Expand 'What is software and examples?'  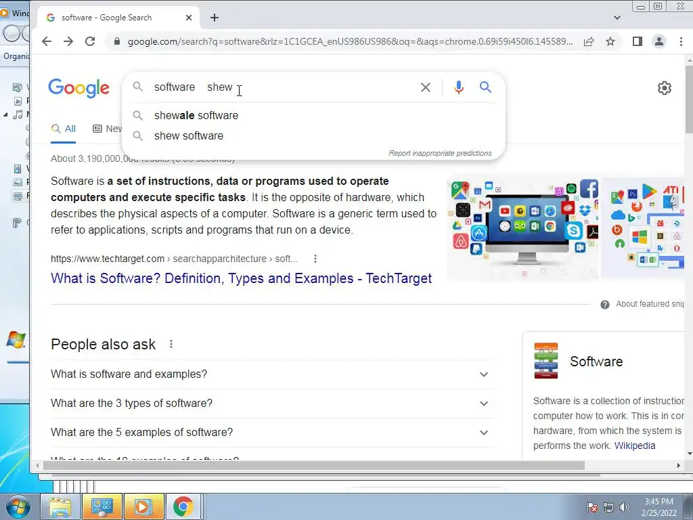pos(272,374)
